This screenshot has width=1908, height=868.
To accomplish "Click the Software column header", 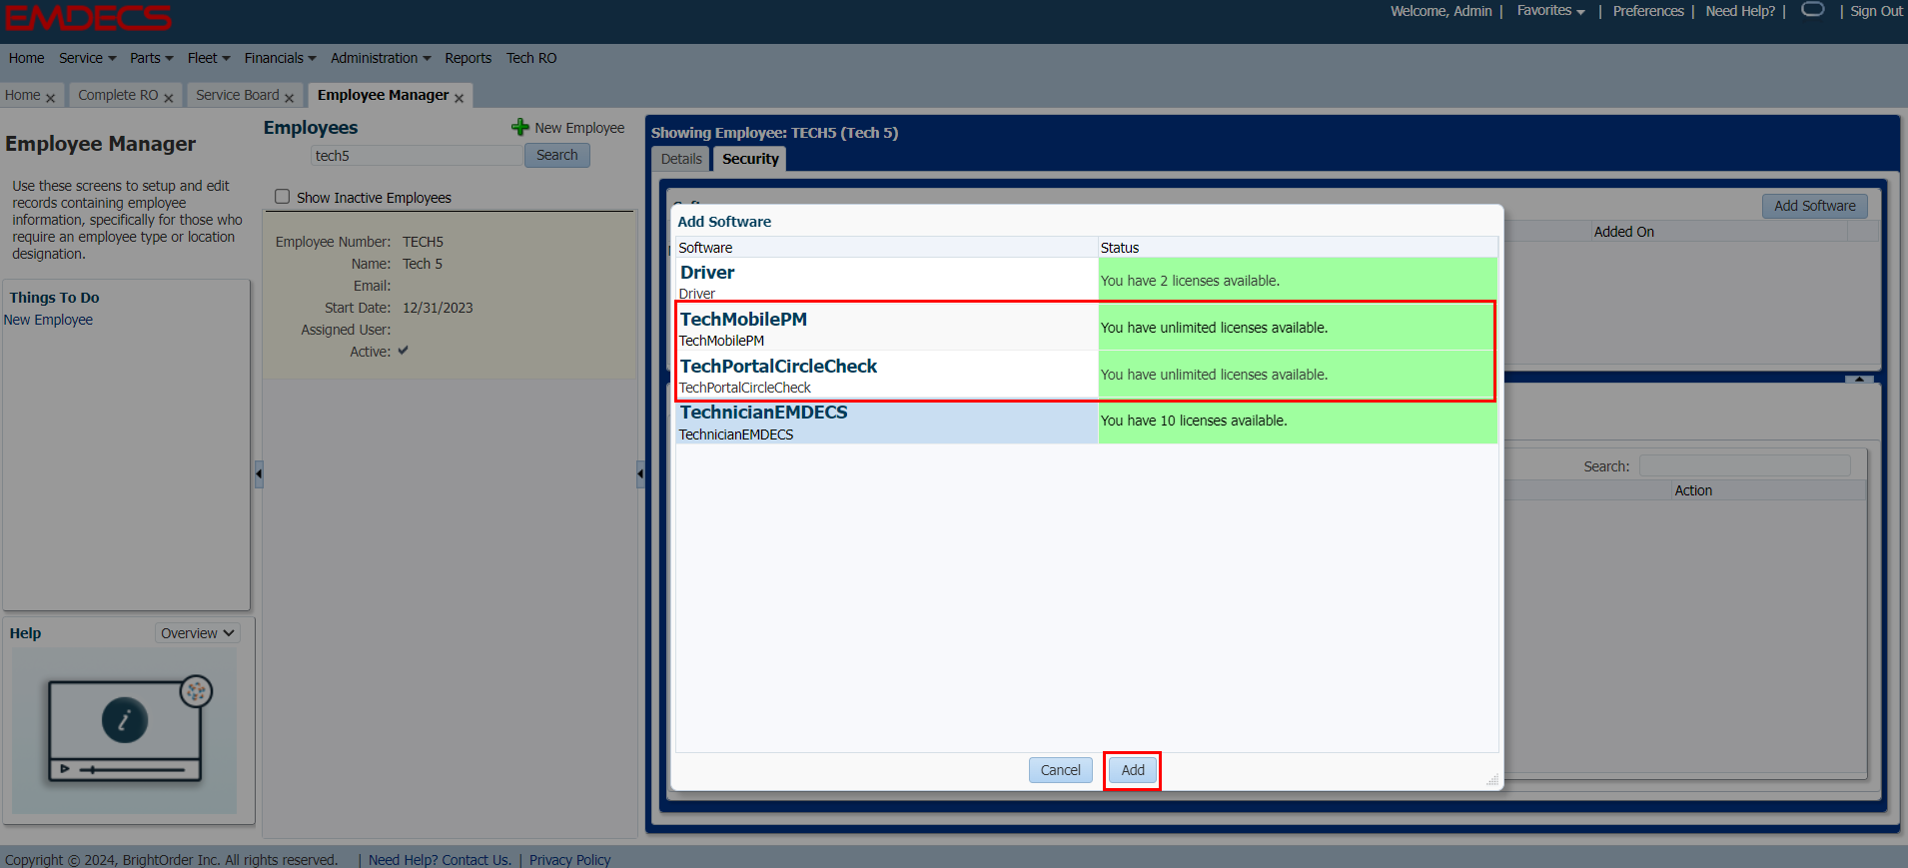I will tap(886, 247).
